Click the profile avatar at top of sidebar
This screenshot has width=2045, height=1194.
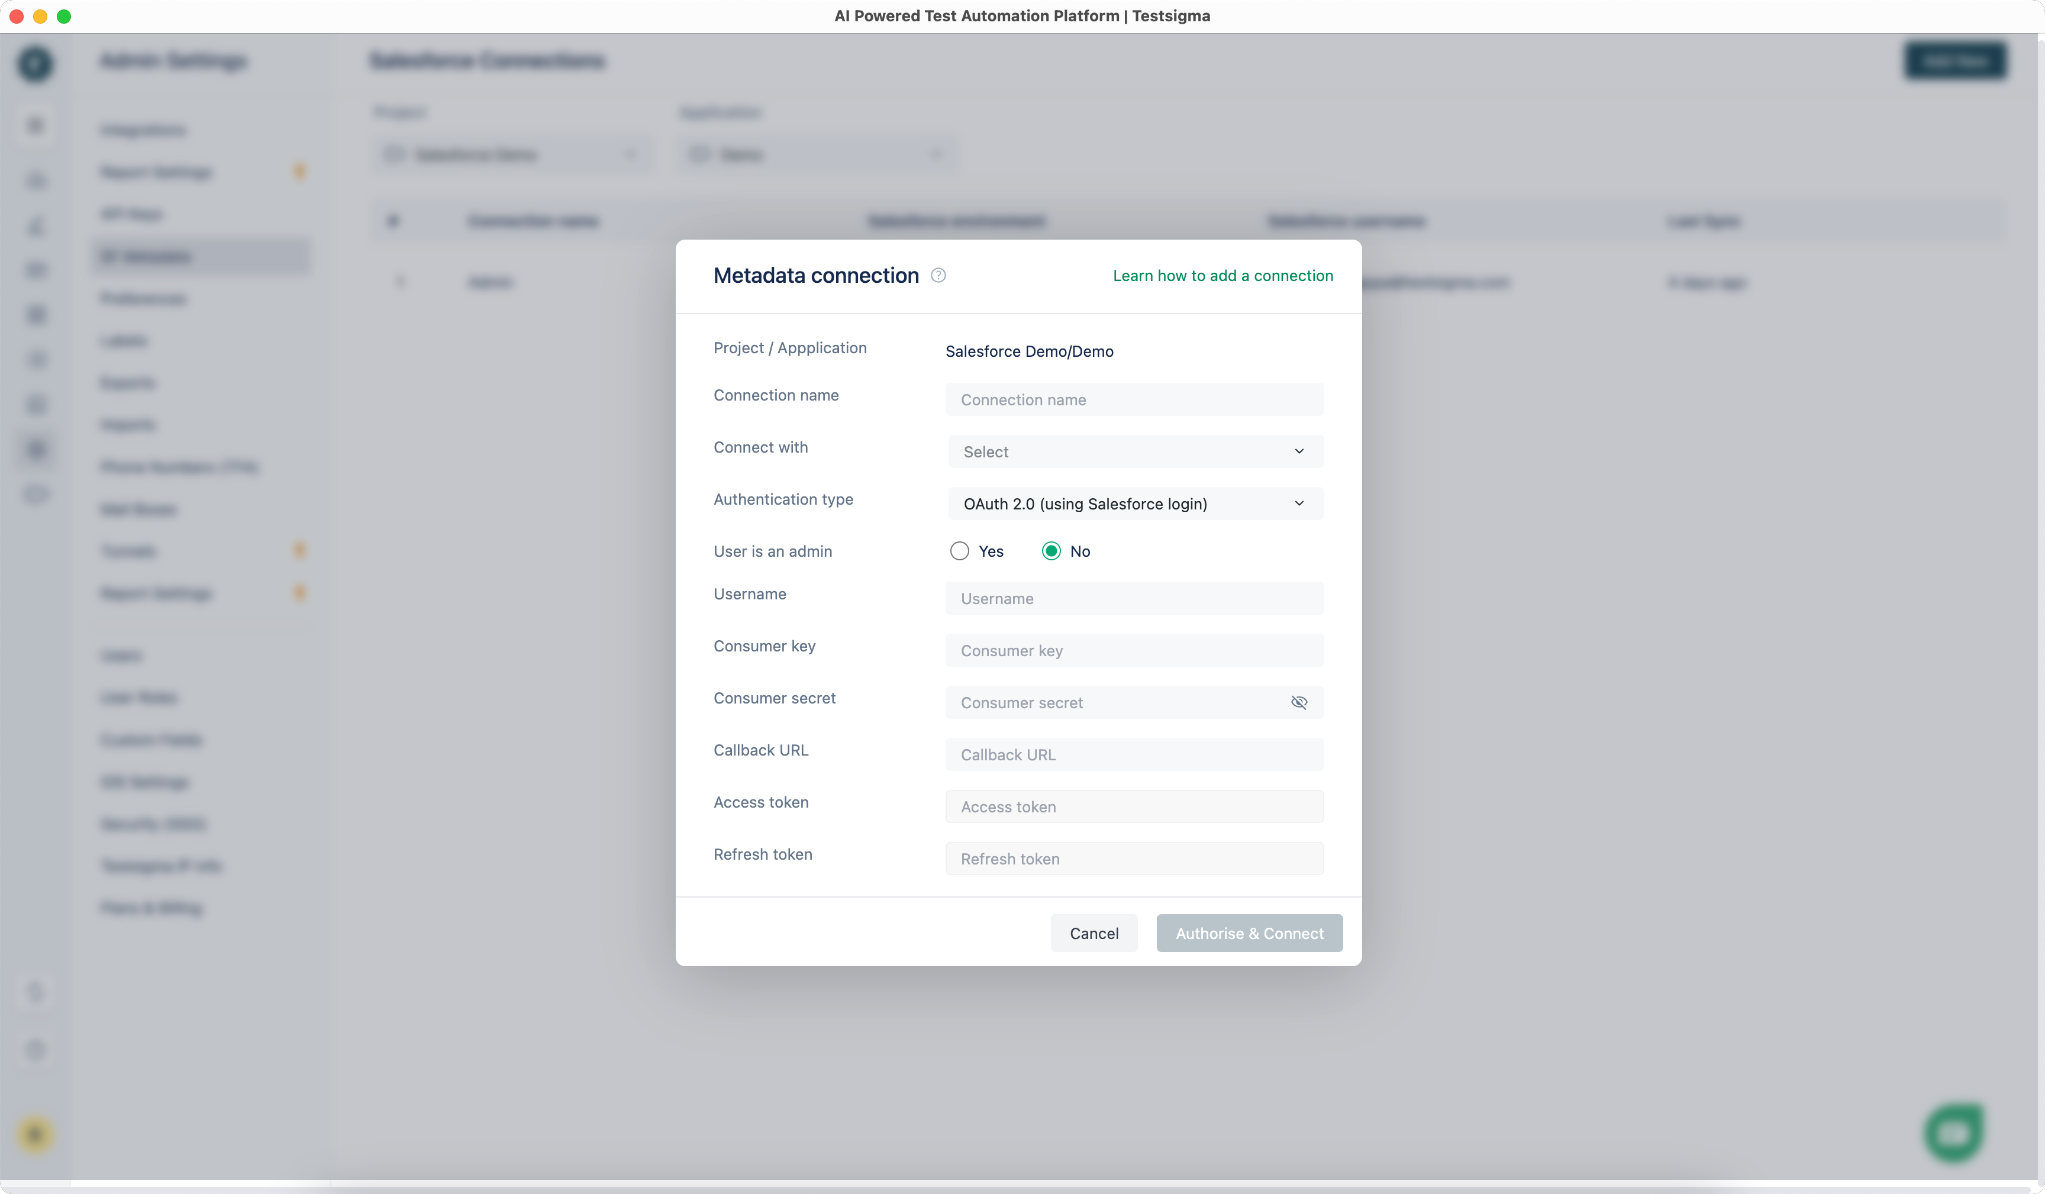(36, 64)
